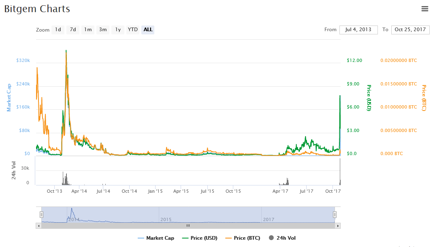Grab the left navigator range handle
The height and width of the screenshot is (247, 435).
[x=41, y=215]
